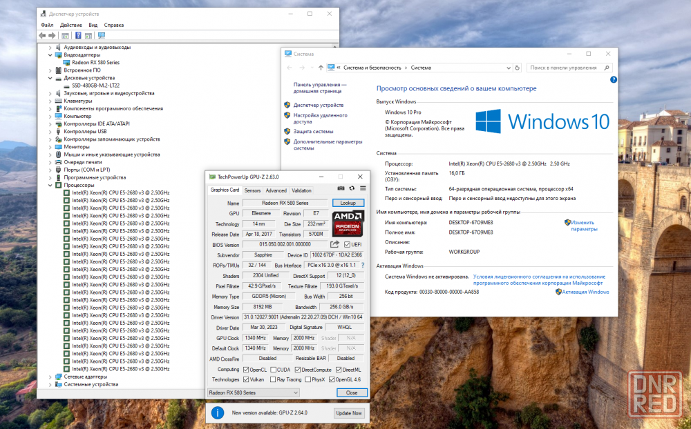Open Дополнительные параметры системы link
The height and width of the screenshot is (429, 691).
(328, 145)
